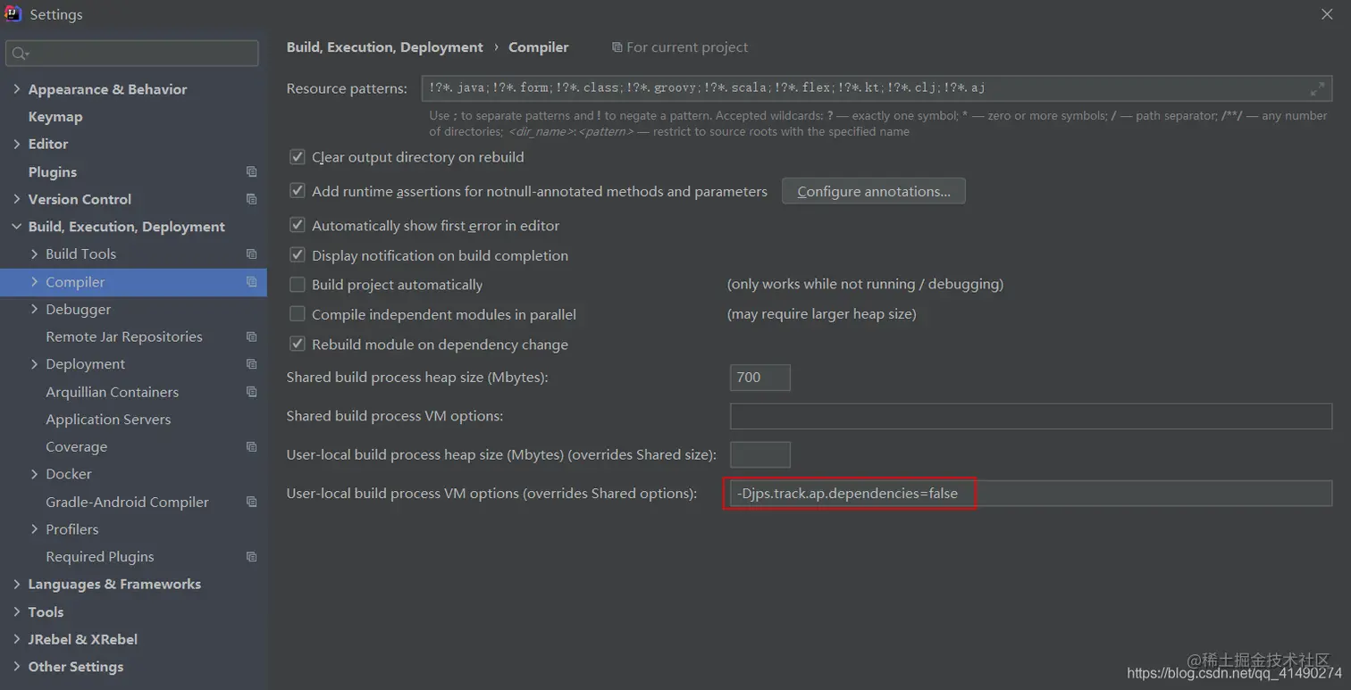Viewport: 1351px width, 690px height.
Task: Click the Resource patterns text field
Action: pyautogui.click(x=877, y=88)
